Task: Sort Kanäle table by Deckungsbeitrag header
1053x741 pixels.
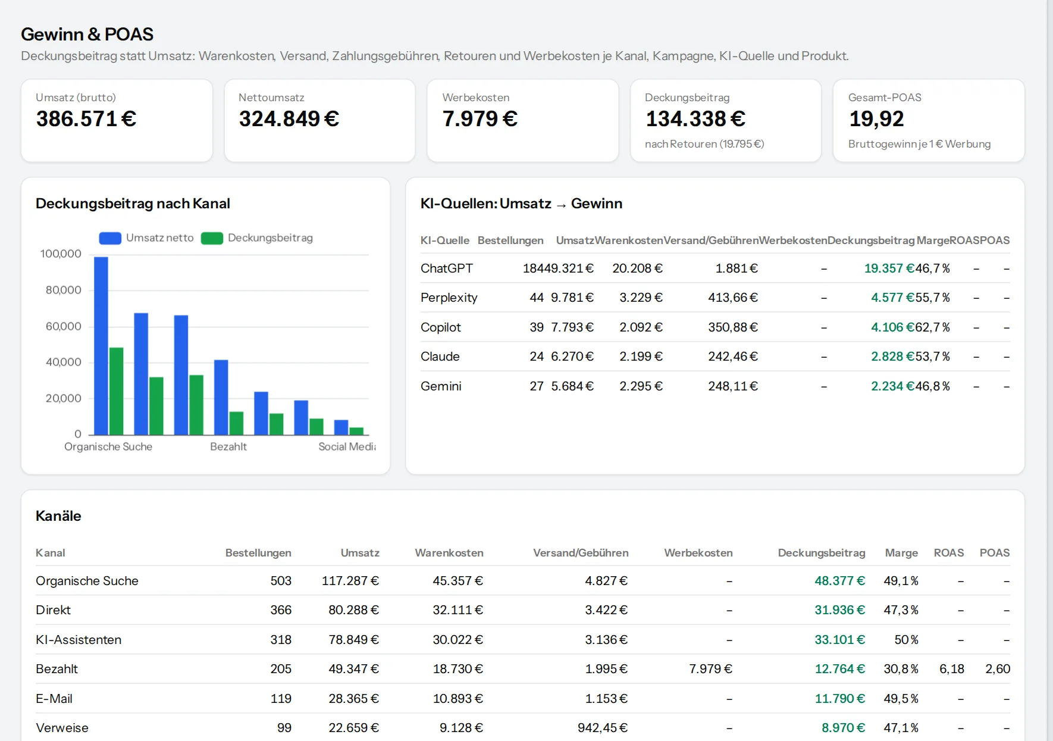Action: (x=822, y=553)
